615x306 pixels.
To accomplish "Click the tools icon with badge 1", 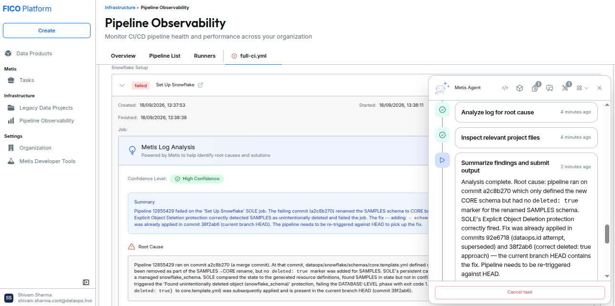I will [566, 87].
